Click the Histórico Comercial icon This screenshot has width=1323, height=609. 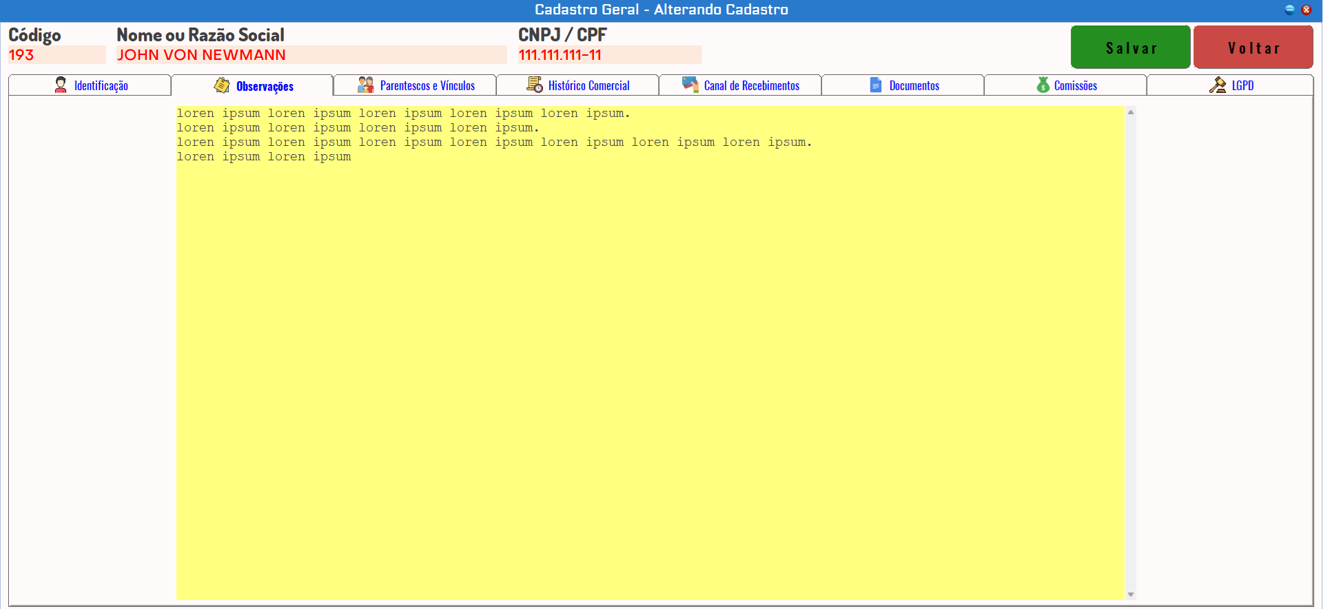click(535, 85)
